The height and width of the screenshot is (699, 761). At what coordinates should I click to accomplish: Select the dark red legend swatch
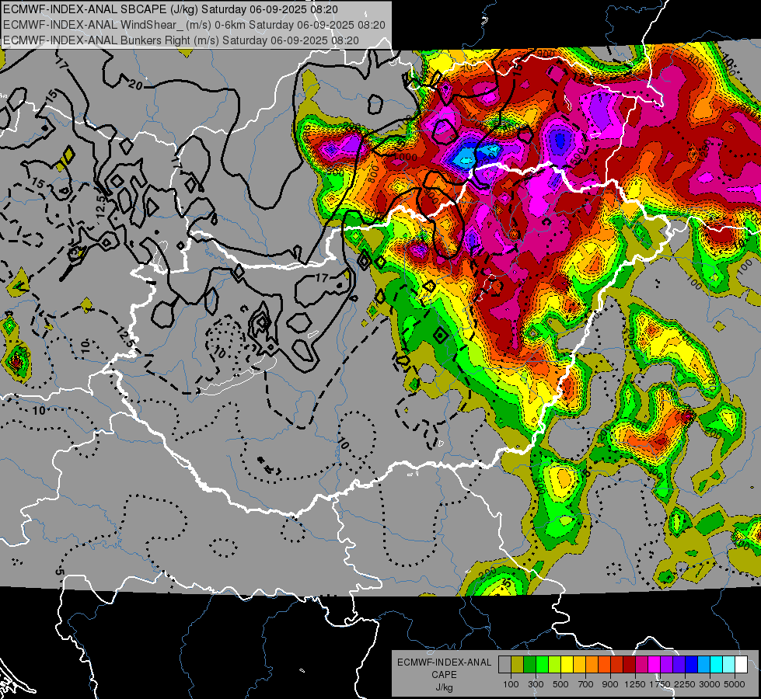629,665
